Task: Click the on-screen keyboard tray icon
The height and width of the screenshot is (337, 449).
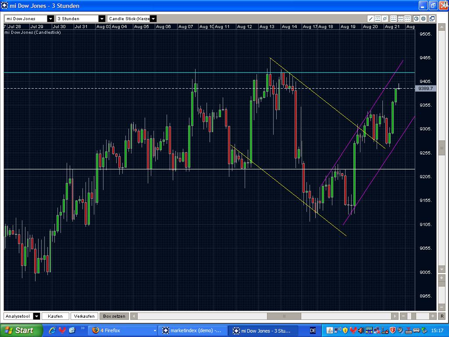Action: (x=409, y=330)
